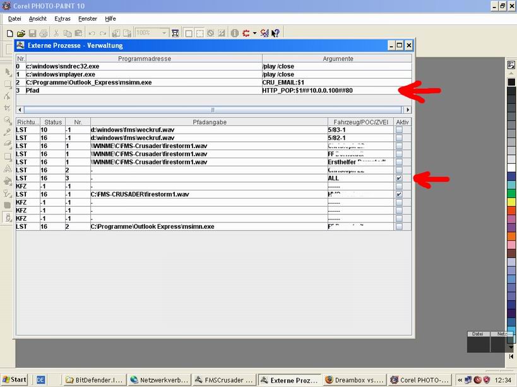The width and height of the screenshot is (517, 387).
Task: Open the Datei menu
Action: coord(15,19)
